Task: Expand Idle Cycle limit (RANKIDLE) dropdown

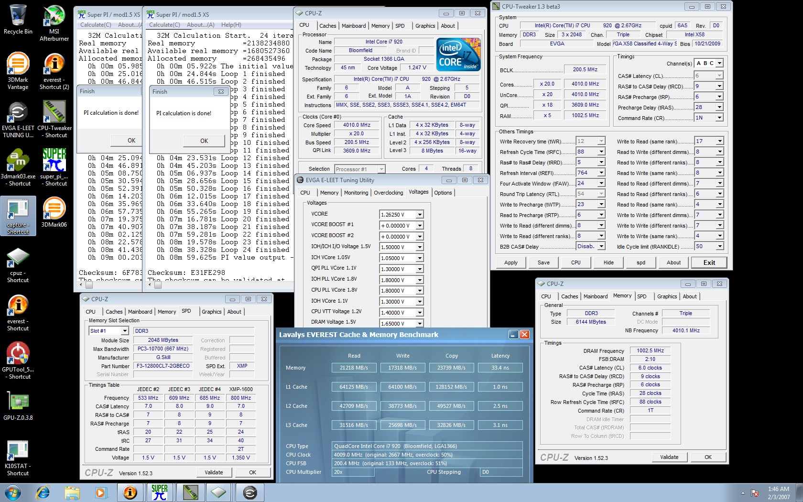Action: [x=719, y=246]
